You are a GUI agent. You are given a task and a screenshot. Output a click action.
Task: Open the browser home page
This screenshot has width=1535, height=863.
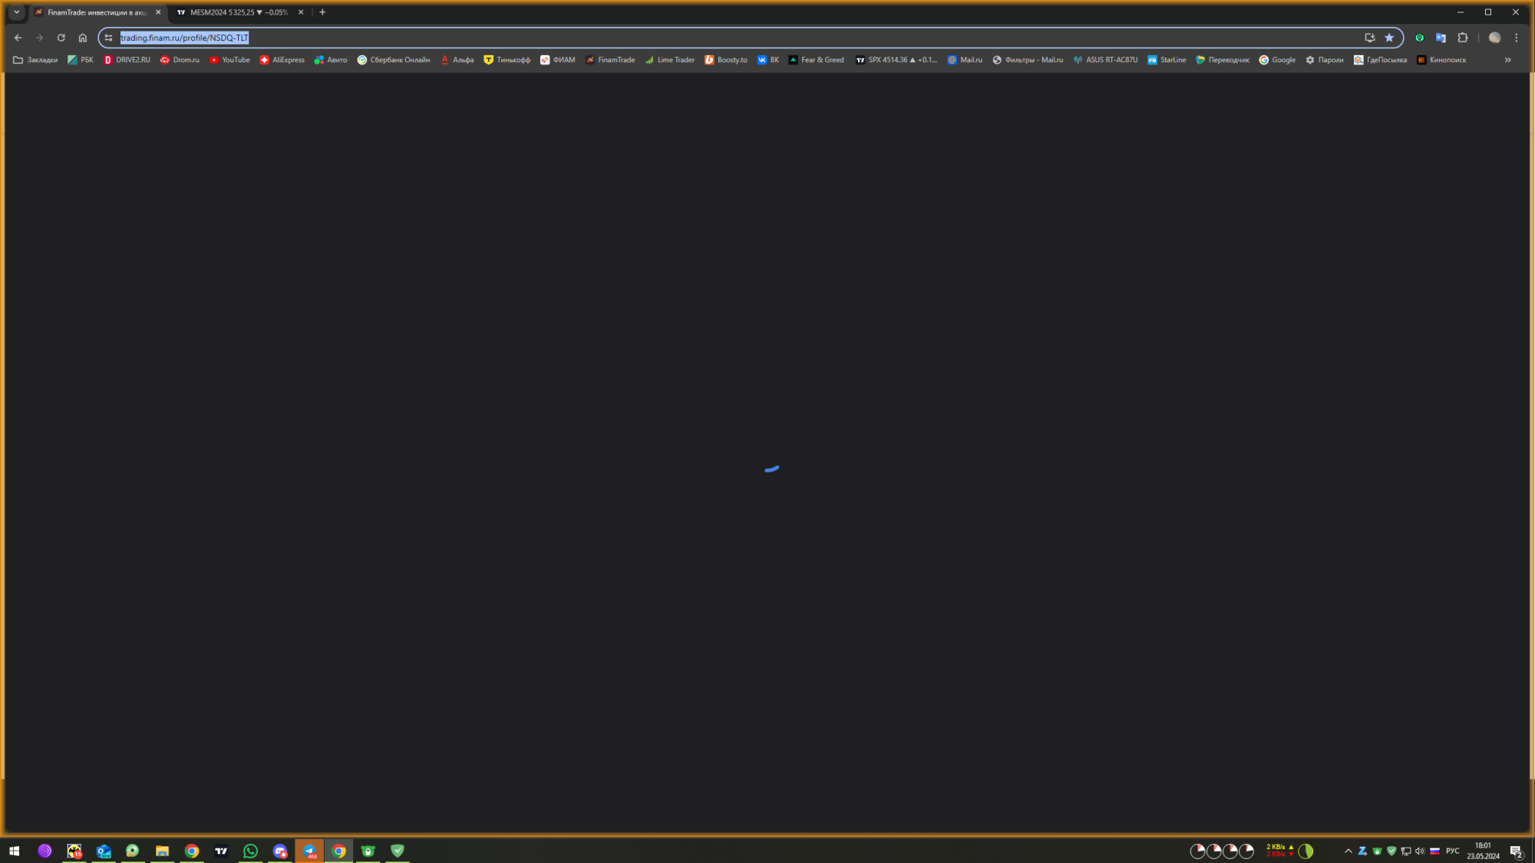coord(83,38)
